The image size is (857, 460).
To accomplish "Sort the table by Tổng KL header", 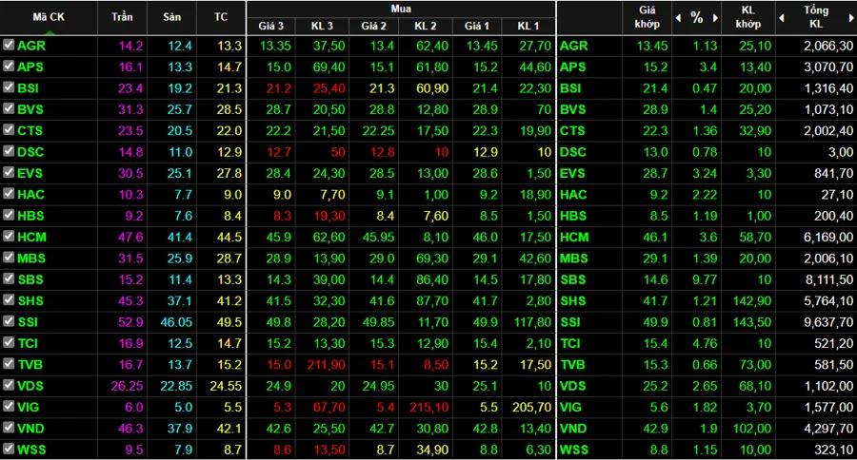I will coord(816,18).
